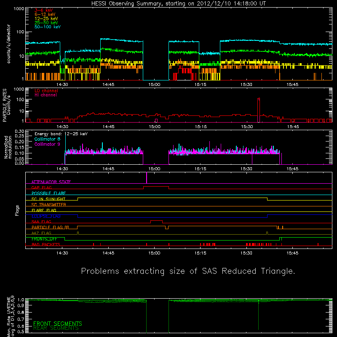Click the raised GAP_FLAG segment near 15:00
Screen dimensions: 337x337
(156, 187)
